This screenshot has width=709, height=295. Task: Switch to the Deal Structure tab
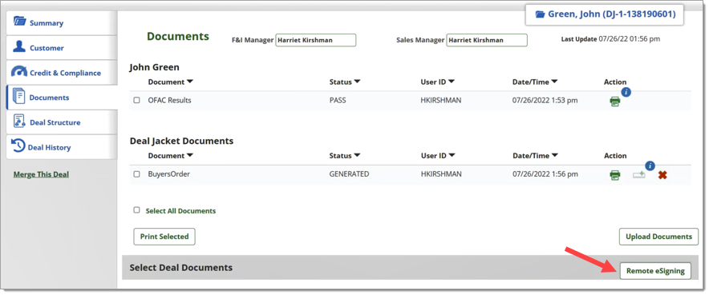(x=62, y=122)
